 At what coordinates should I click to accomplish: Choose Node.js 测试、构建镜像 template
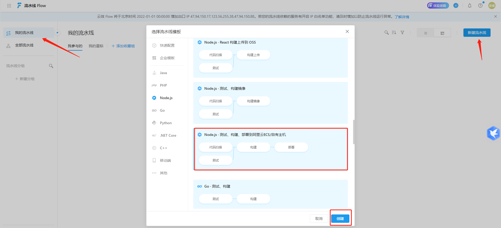270,103
